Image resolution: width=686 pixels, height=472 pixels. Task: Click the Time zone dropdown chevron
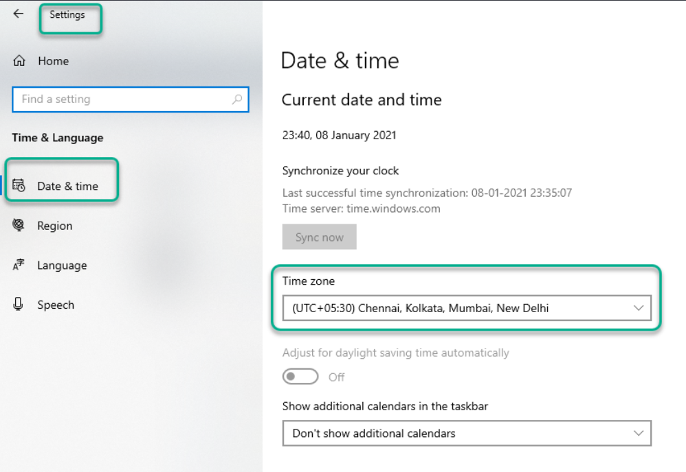click(639, 307)
